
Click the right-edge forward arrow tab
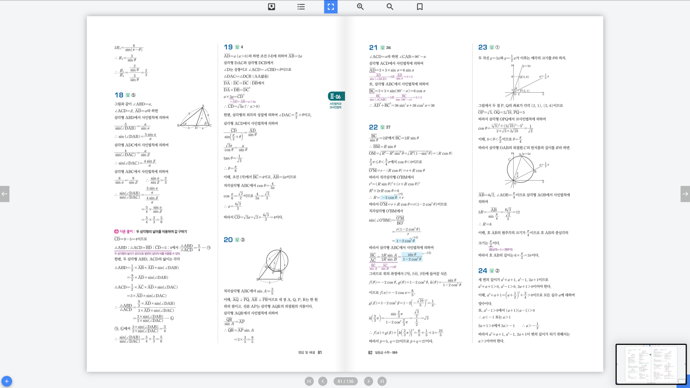pyautogui.click(x=685, y=194)
